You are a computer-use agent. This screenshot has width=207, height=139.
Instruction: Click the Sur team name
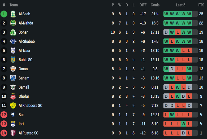pyautogui.click(x=21, y=115)
